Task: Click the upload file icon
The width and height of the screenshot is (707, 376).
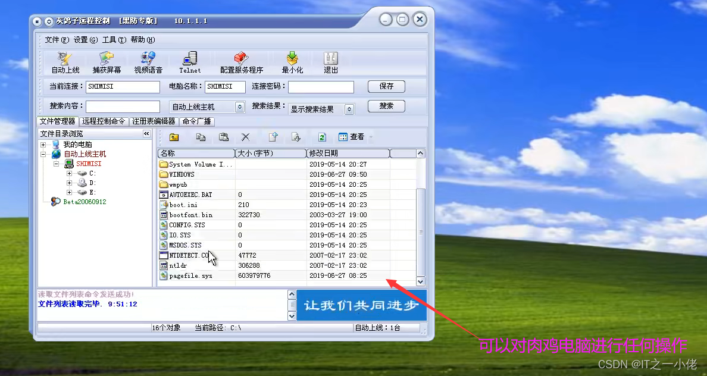Action: pos(273,137)
